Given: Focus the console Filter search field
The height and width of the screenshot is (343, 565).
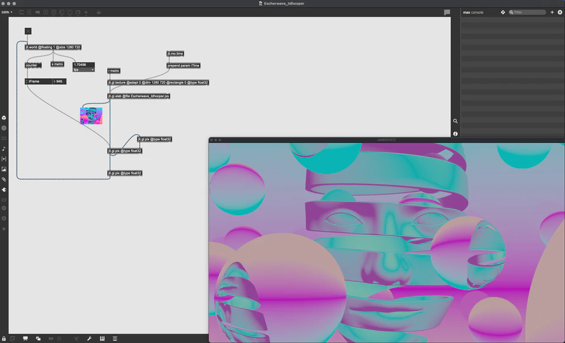Looking at the screenshot, I should click(527, 12).
